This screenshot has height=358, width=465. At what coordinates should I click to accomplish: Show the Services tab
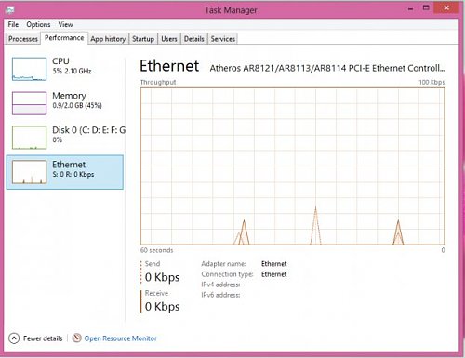coord(222,39)
